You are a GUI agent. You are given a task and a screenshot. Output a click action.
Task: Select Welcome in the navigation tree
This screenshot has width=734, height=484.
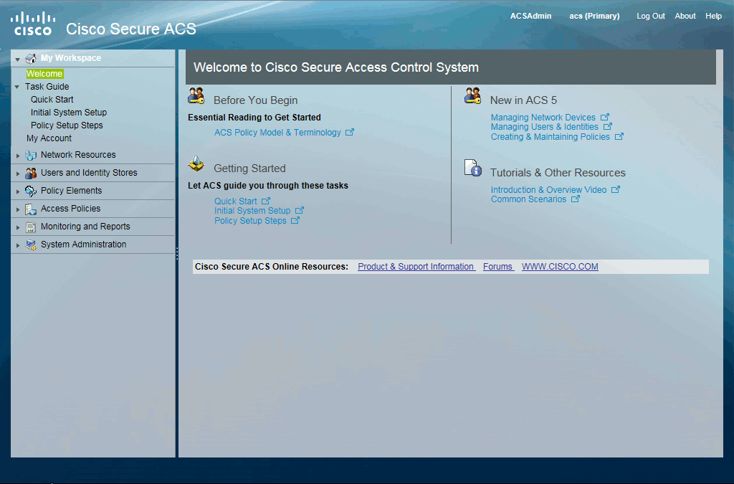44,73
